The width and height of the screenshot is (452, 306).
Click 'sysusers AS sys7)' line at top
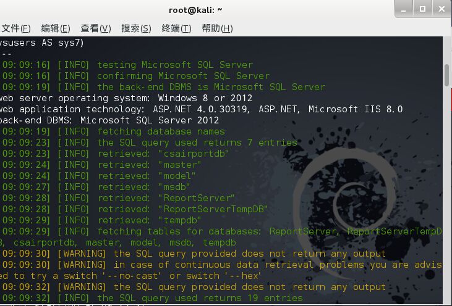pyautogui.click(x=42, y=43)
